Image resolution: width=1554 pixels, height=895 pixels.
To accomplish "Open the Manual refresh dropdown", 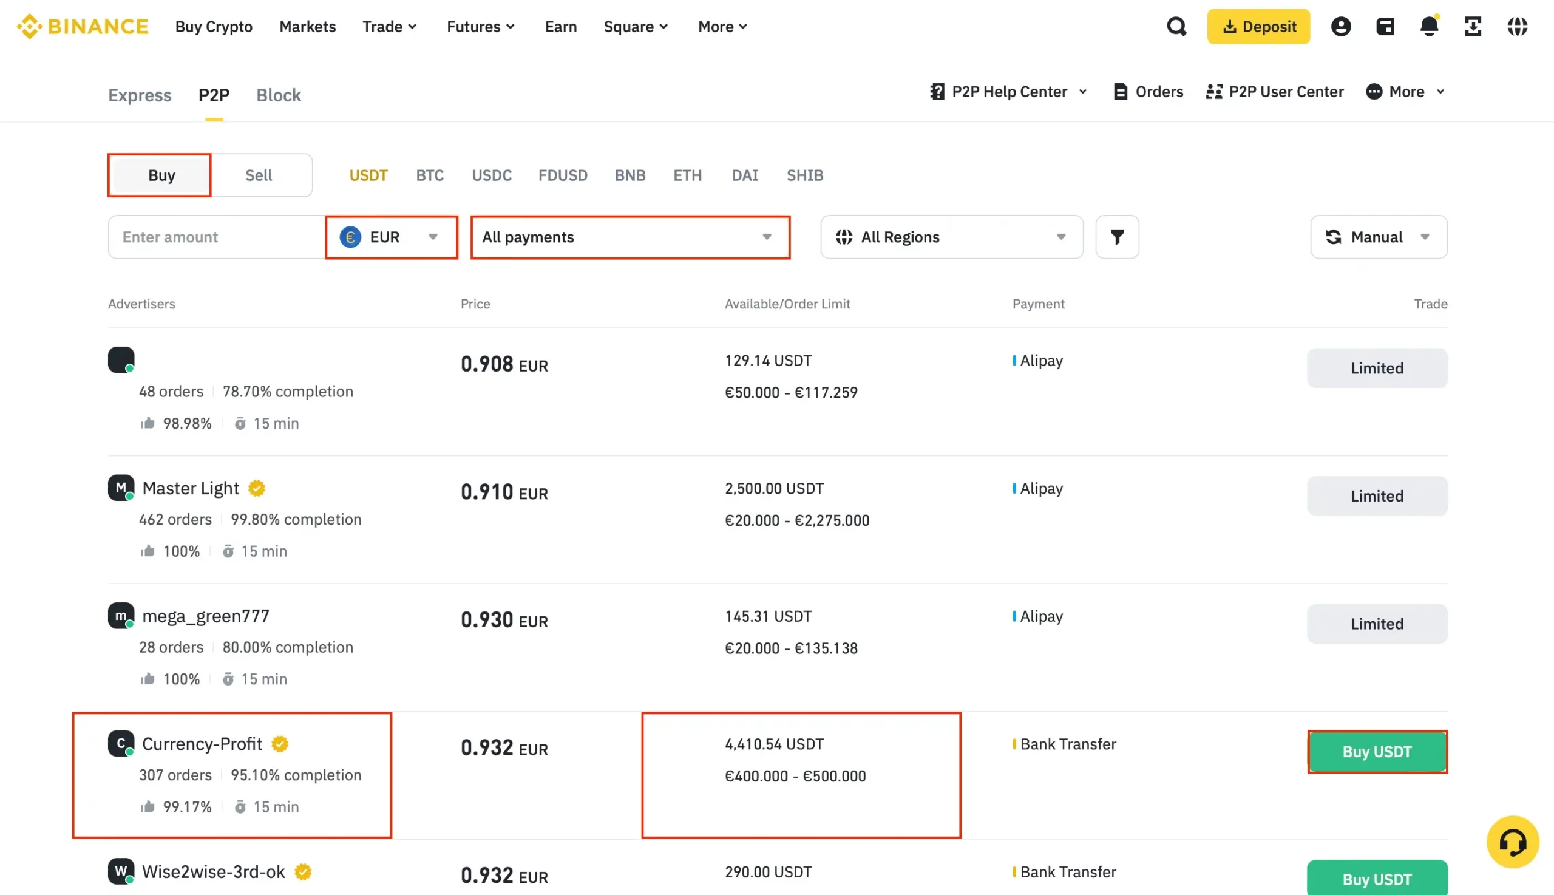I will pyautogui.click(x=1378, y=237).
